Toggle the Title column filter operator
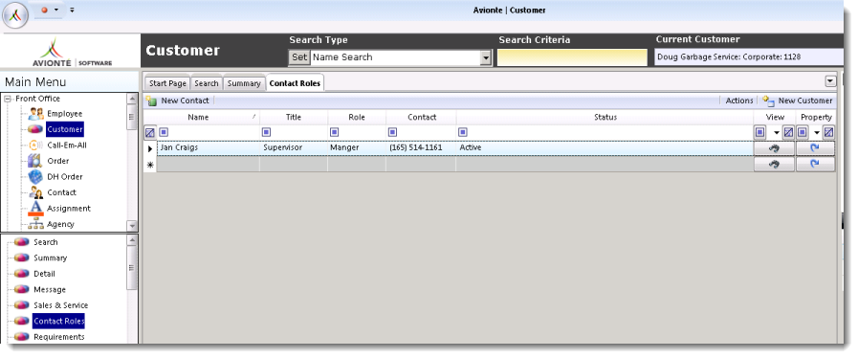Image resolution: width=858 pixels, height=358 pixels. pyautogui.click(x=267, y=132)
